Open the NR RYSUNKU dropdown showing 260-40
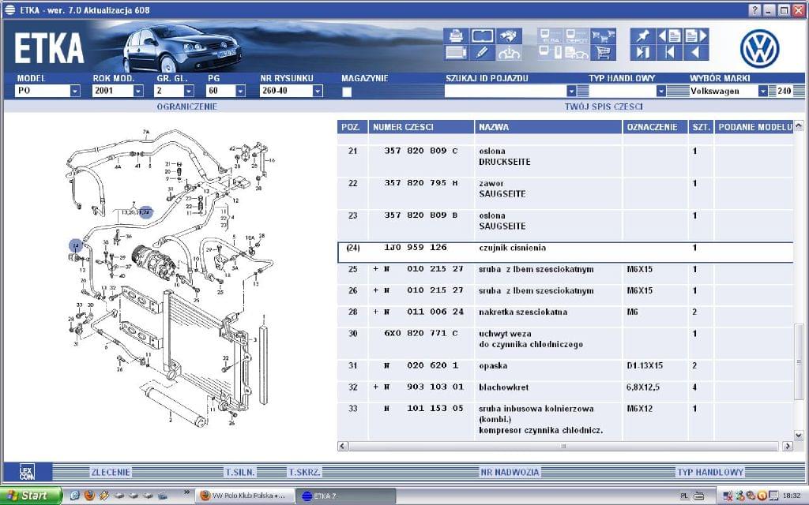This screenshot has width=809, height=505. pyautogui.click(x=318, y=91)
